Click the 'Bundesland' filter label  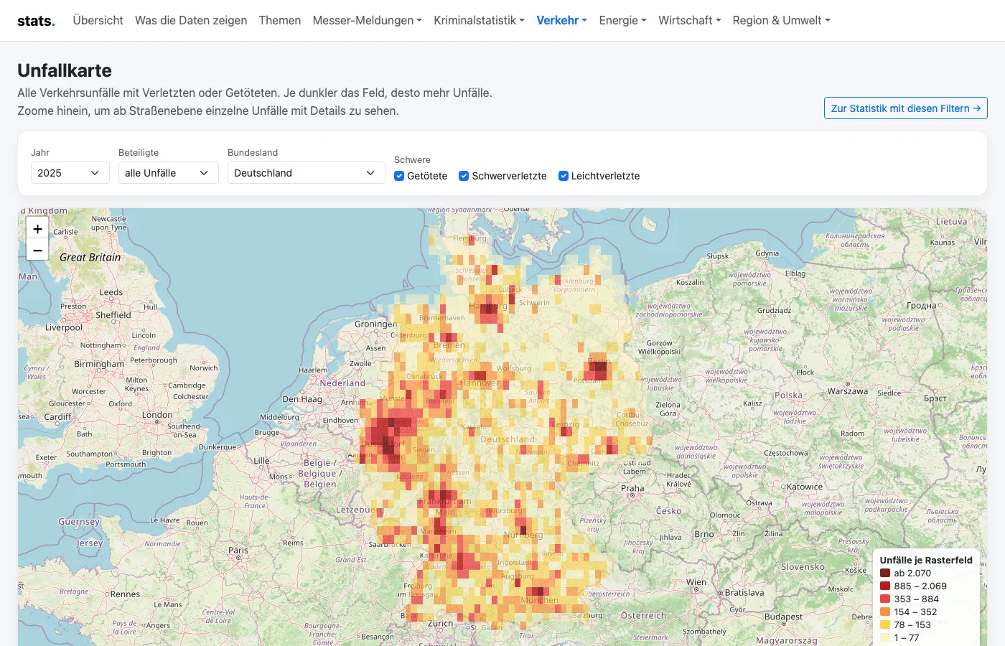tap(253, 152)
